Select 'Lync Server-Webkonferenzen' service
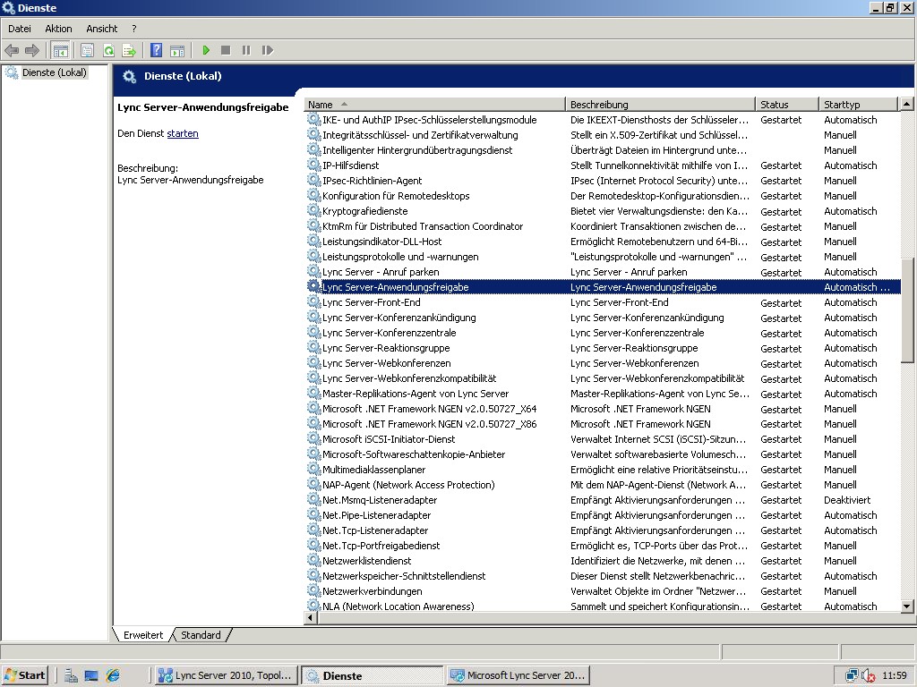The height and width of the screenshot is (687, 917). point(387,363)
